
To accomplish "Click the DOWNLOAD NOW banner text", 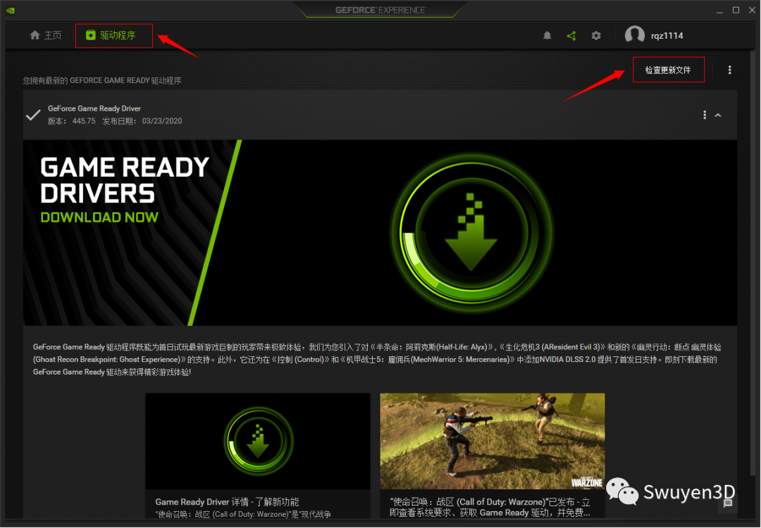I will click(99, 218).
